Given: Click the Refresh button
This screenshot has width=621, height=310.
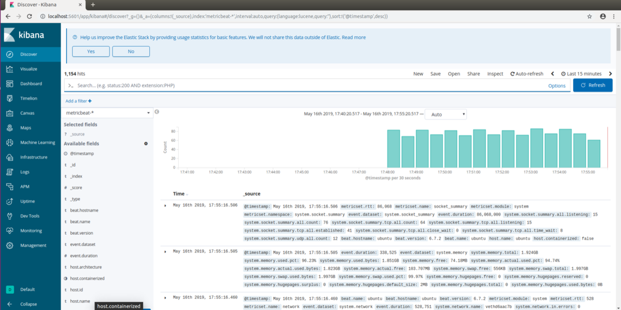Looking at the screenshot, I should [x=593, y=85].
